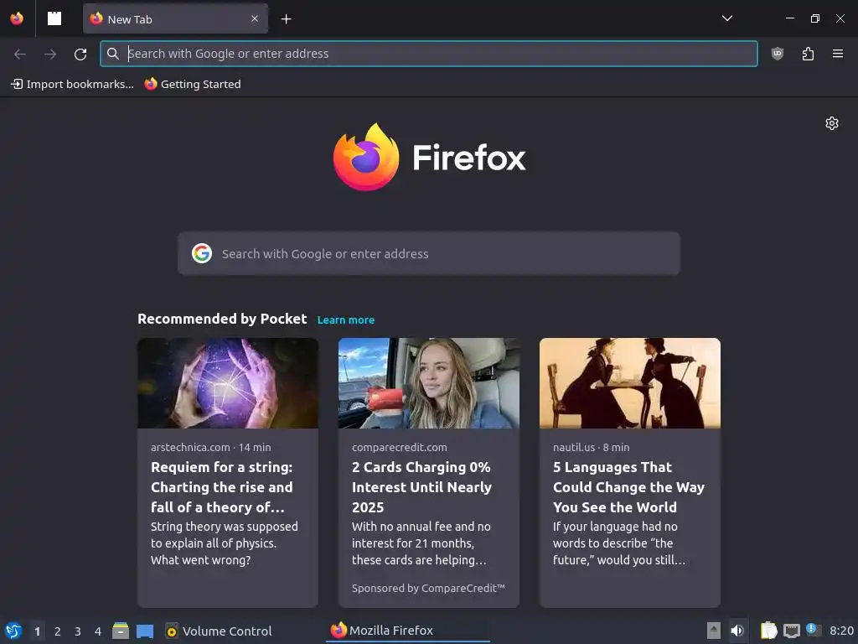Screen dimensions: 858x644
Task: Open the uBlock Origin shield extension
Action: pos(778,54)
